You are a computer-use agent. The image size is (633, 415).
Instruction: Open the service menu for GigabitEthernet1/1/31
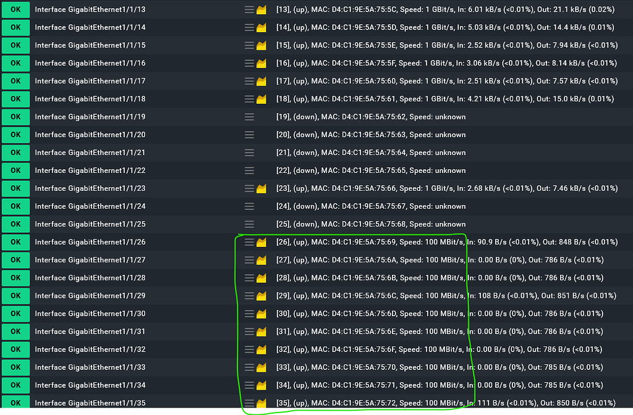(x=249, y=332)
